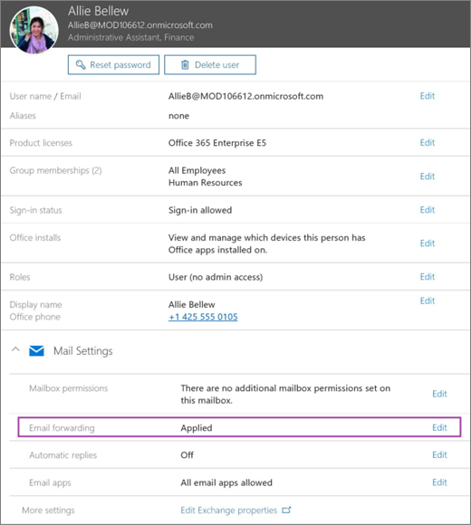
Task: Edit Email forwarding setting
Action: point(439,427)
